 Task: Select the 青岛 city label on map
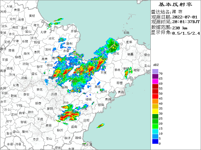tap(121, 92)
